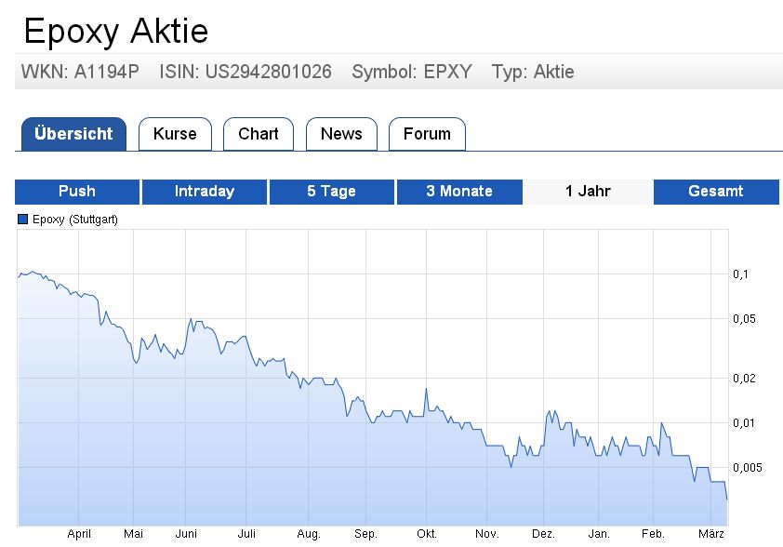Select the Push chart mode
The image size is (783, 547).
coord(77,192)
